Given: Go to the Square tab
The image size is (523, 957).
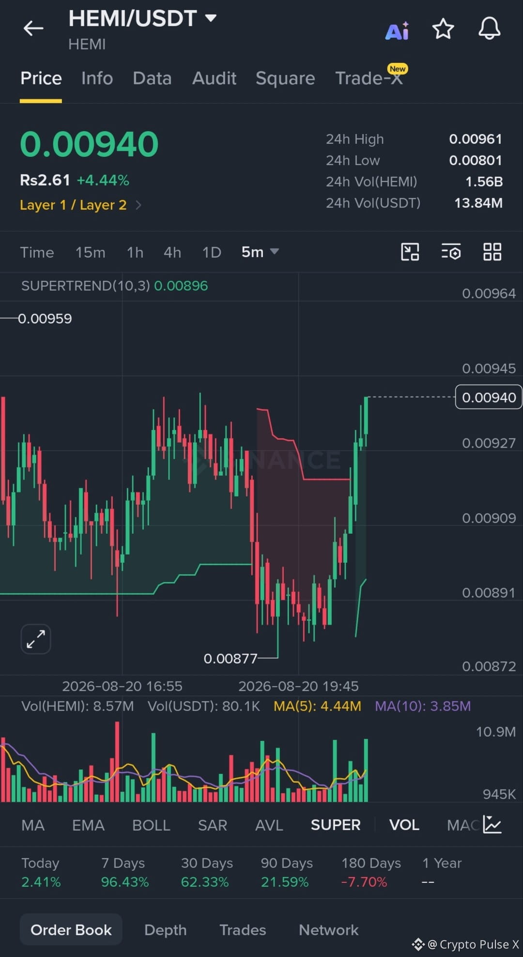Looking at the screenshot, I should click(x=285, y=78).
